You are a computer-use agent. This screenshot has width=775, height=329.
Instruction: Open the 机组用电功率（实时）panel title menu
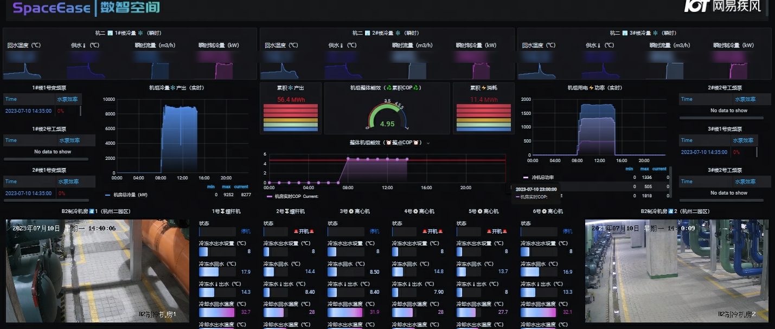pos(593,87)
